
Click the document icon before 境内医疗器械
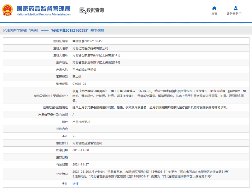pyautogui.click(x=4, y=30)
